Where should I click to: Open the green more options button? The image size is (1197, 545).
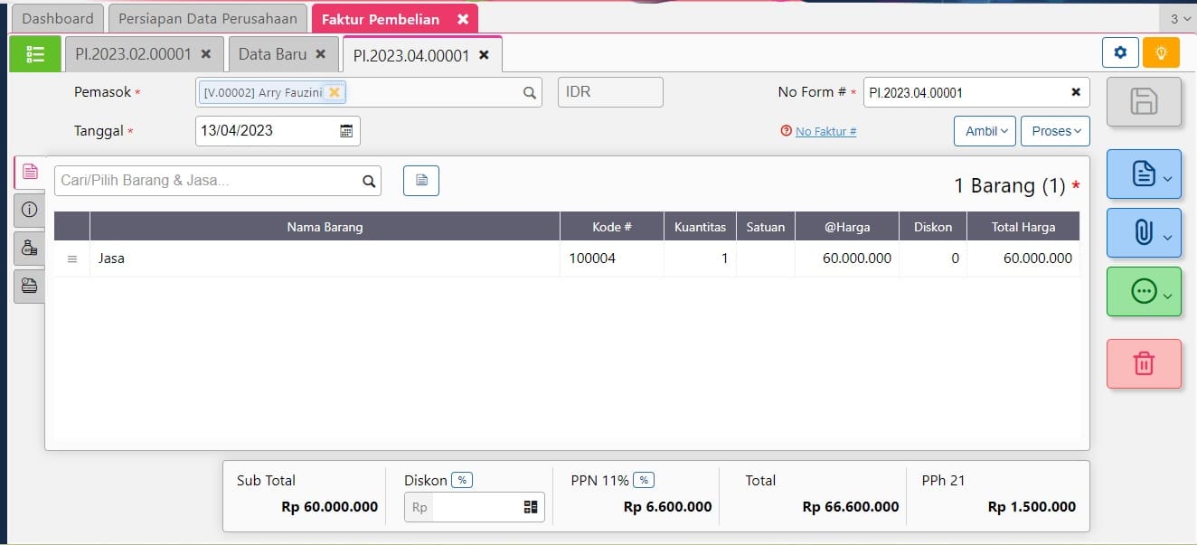[1144, 291]
